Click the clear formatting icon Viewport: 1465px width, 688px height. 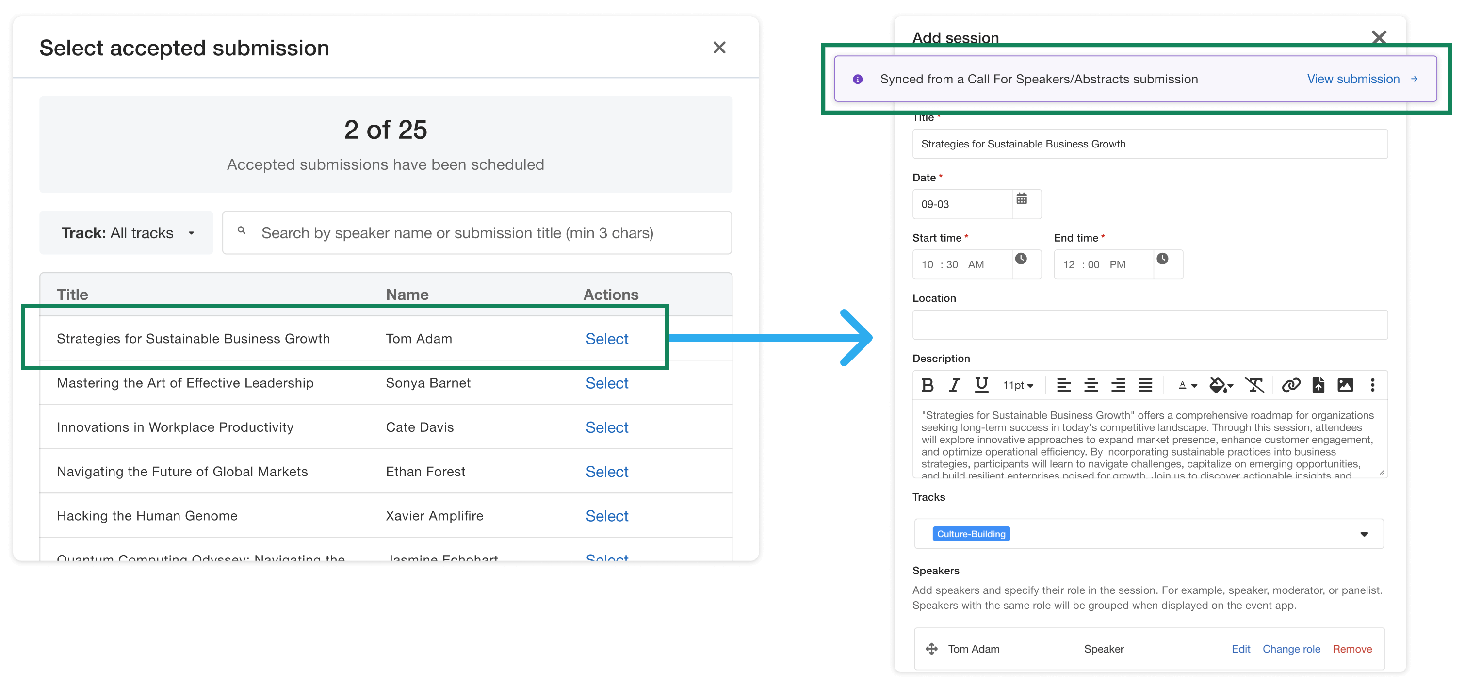point(1254,386)
